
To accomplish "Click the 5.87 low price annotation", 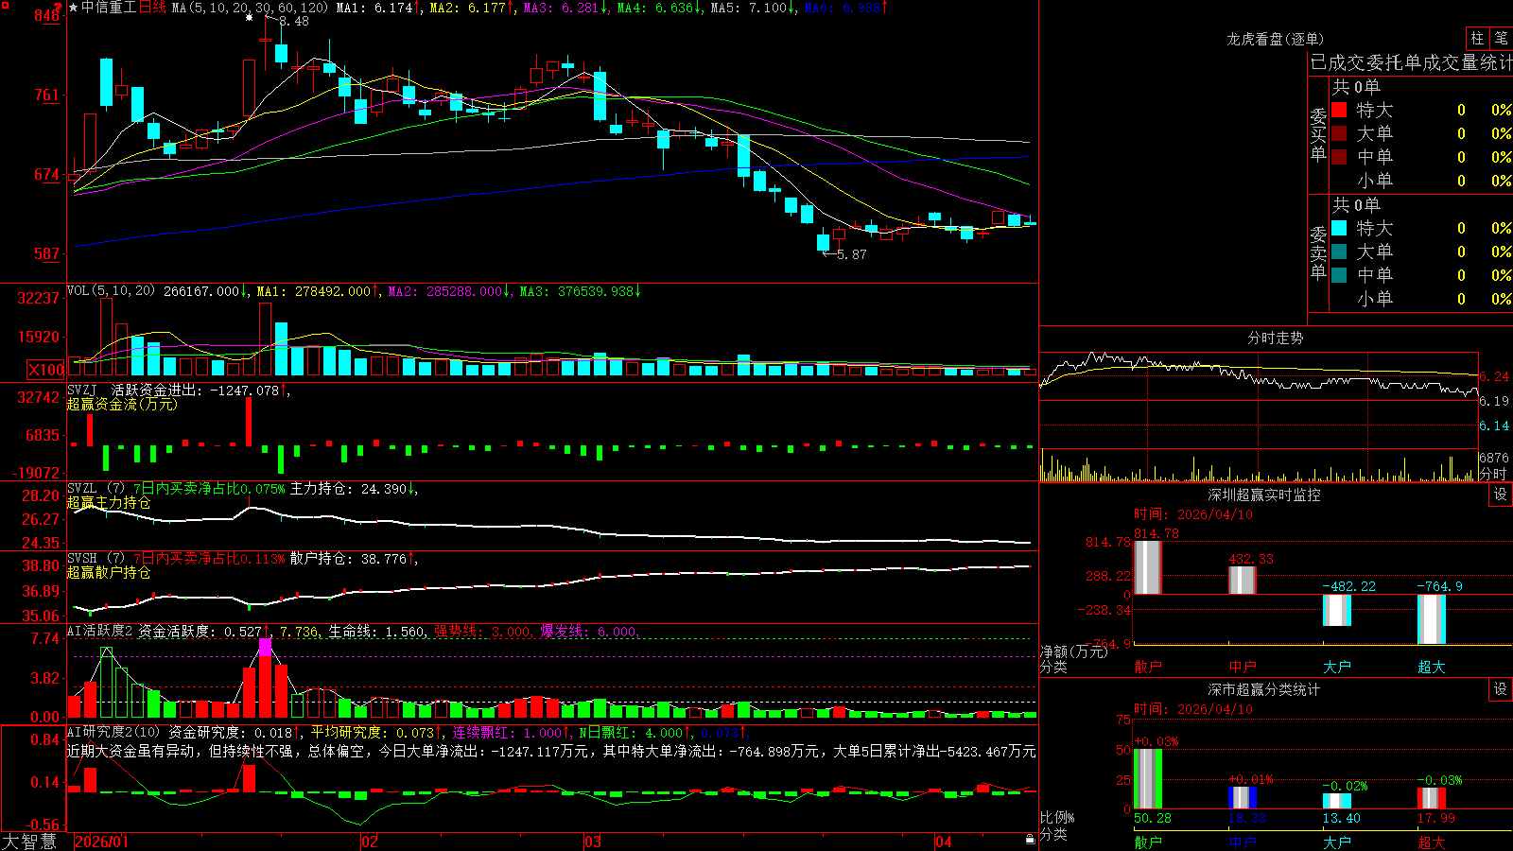I will coord(852,254).
